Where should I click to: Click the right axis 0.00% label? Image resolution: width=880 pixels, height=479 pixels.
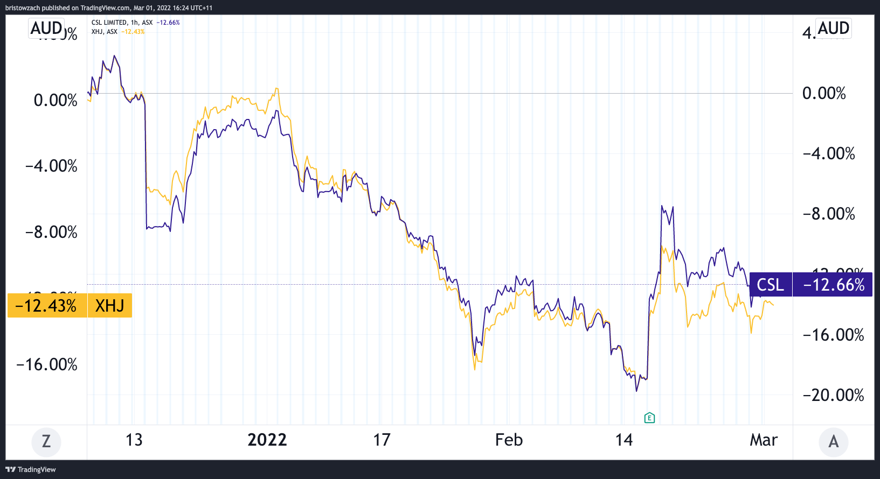click(824, 93)
